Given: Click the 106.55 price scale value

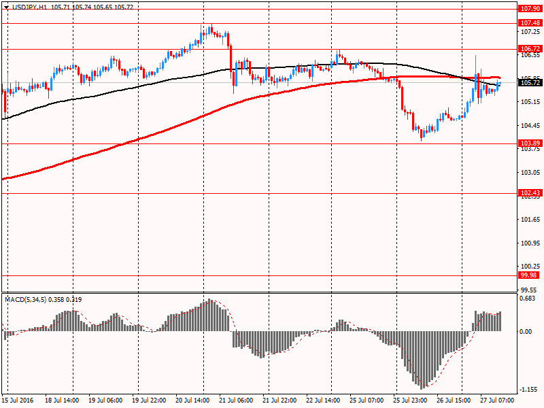Looking at the screenshot, I should (530, 55).
